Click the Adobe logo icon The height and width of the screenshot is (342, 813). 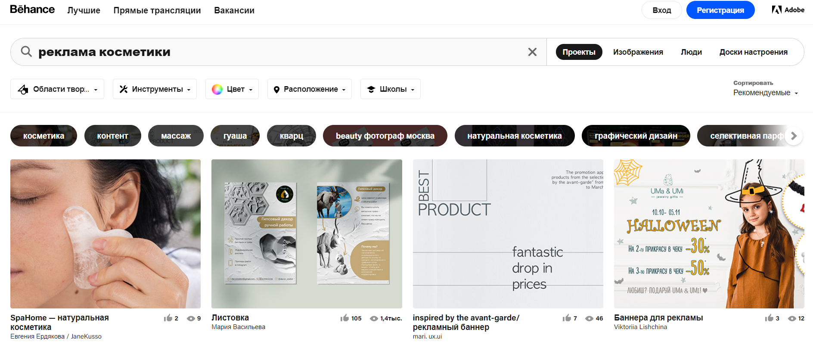coord(776,10)
